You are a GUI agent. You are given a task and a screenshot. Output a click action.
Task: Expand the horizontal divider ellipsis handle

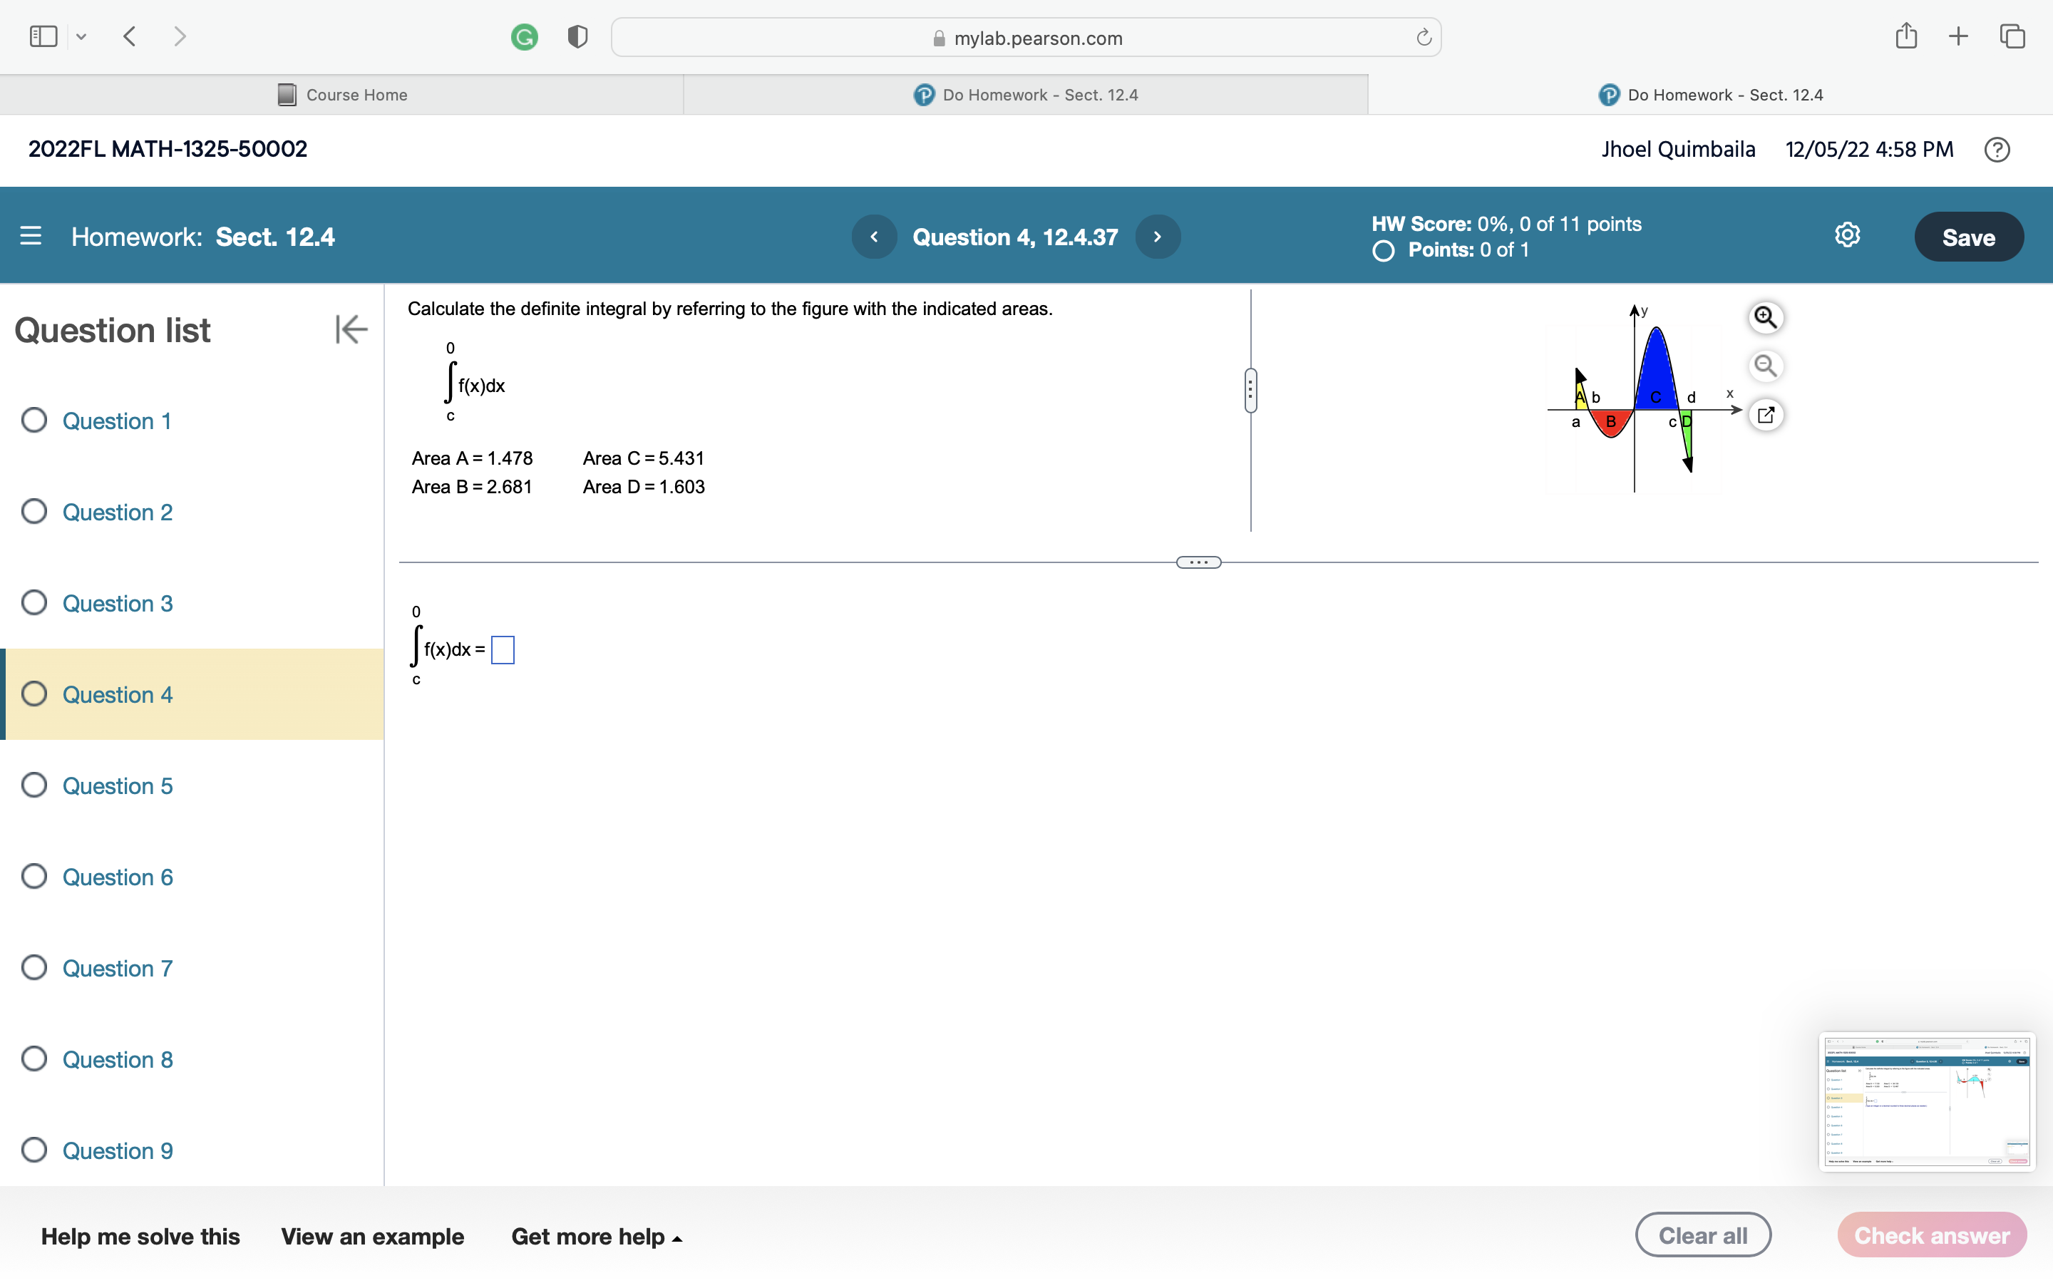click(x=1198, y=562)
